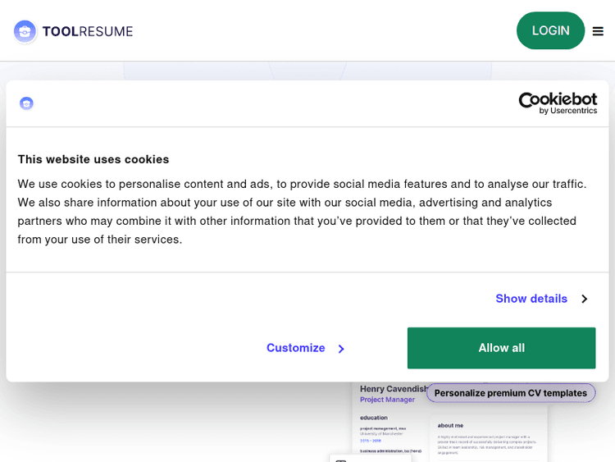Select the 'This website uses cookies' heading
615x462 pixels.
coord(93,159)
